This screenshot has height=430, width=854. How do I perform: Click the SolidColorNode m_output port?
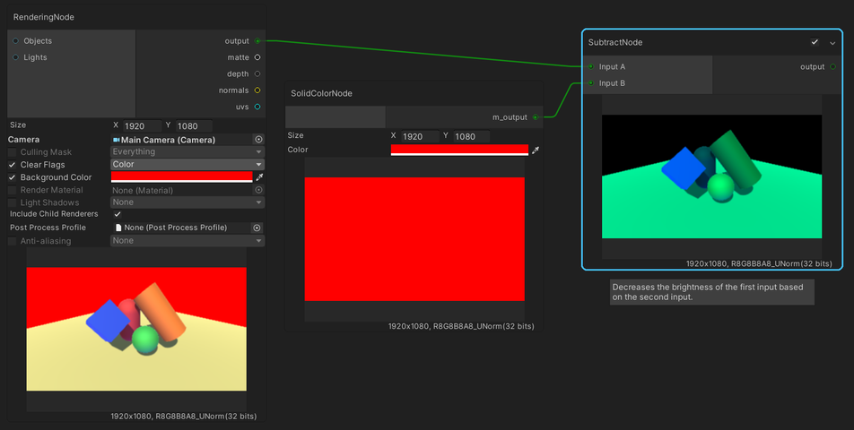click(x=536, y=116)
